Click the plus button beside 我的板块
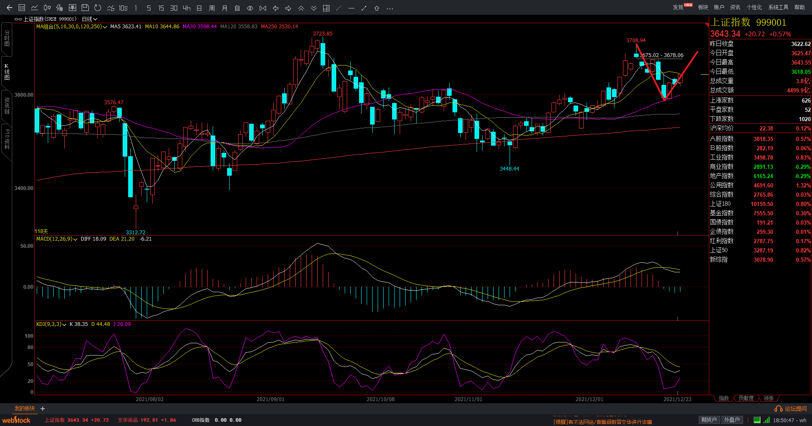 (x=43, y=409)
